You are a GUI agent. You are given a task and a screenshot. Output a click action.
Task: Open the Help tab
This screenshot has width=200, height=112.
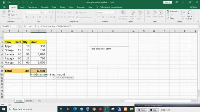pos(90,7)
